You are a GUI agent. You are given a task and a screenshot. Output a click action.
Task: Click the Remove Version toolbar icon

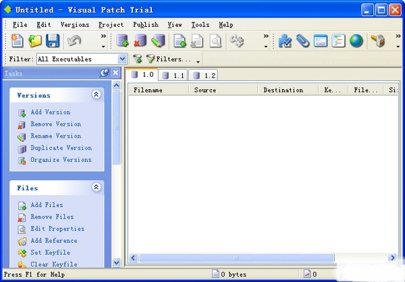click(x=140, y=42)
